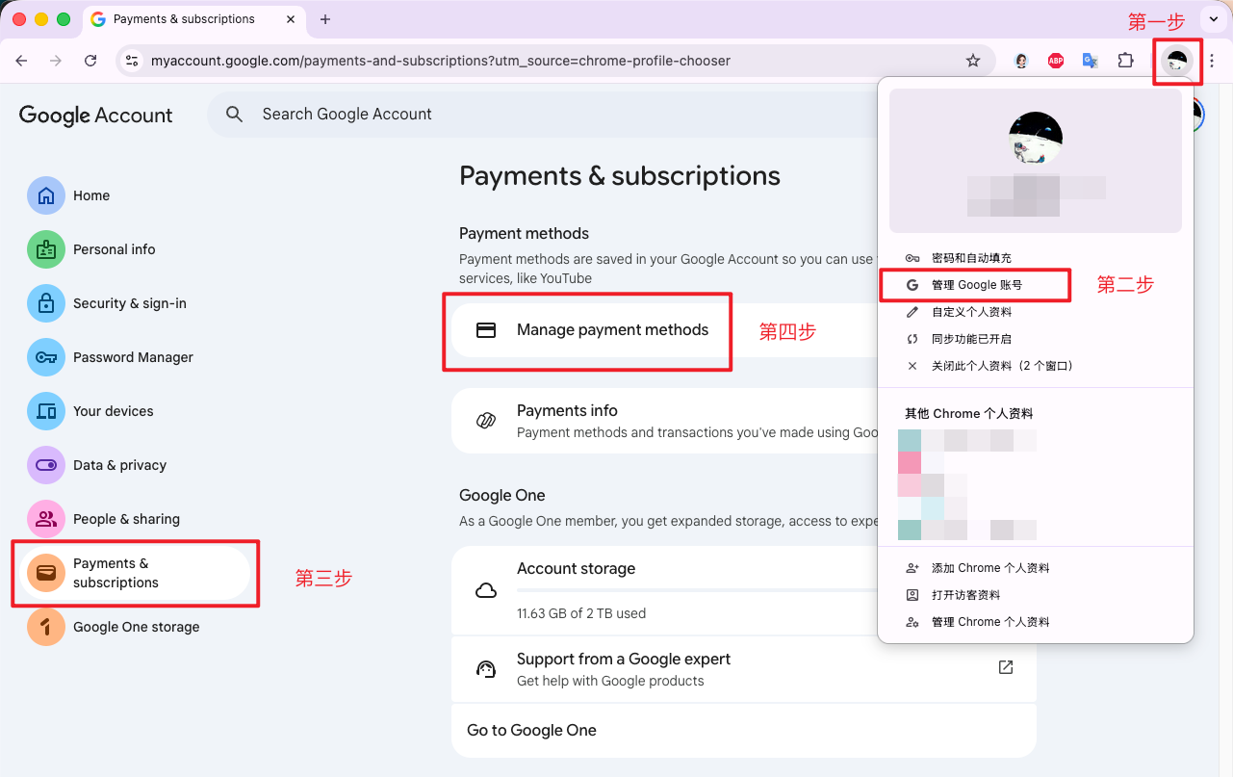Open the Chrome three-dot menu
The height and width of the screenshot is (777, 1233).
1212,61
